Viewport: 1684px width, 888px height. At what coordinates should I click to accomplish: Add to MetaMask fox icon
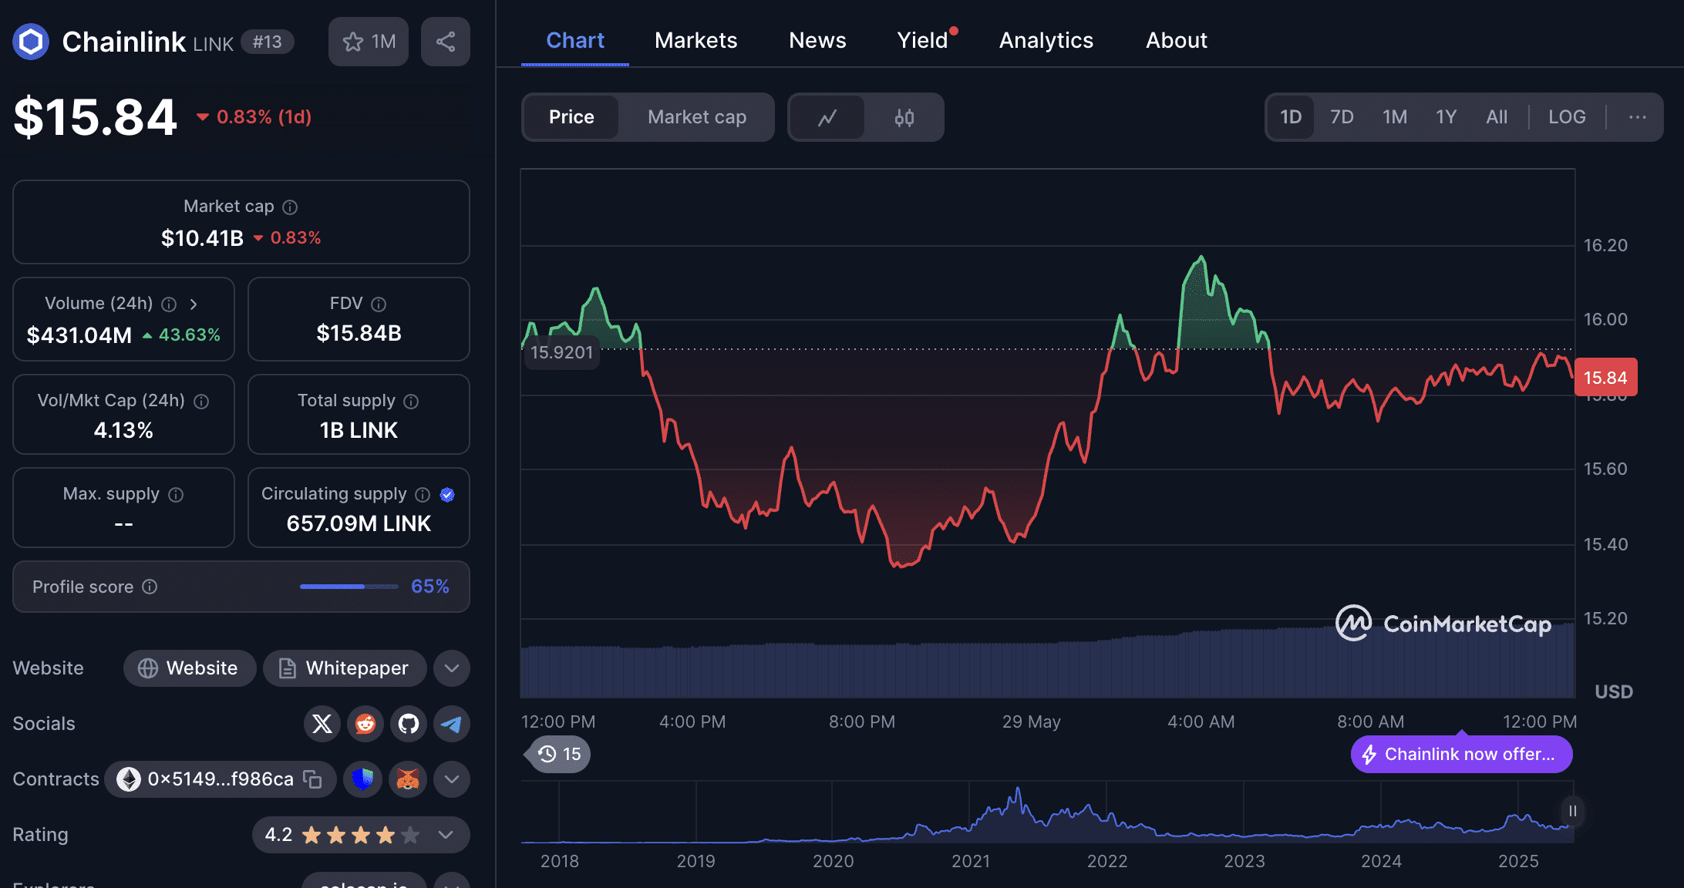[408, 779]
